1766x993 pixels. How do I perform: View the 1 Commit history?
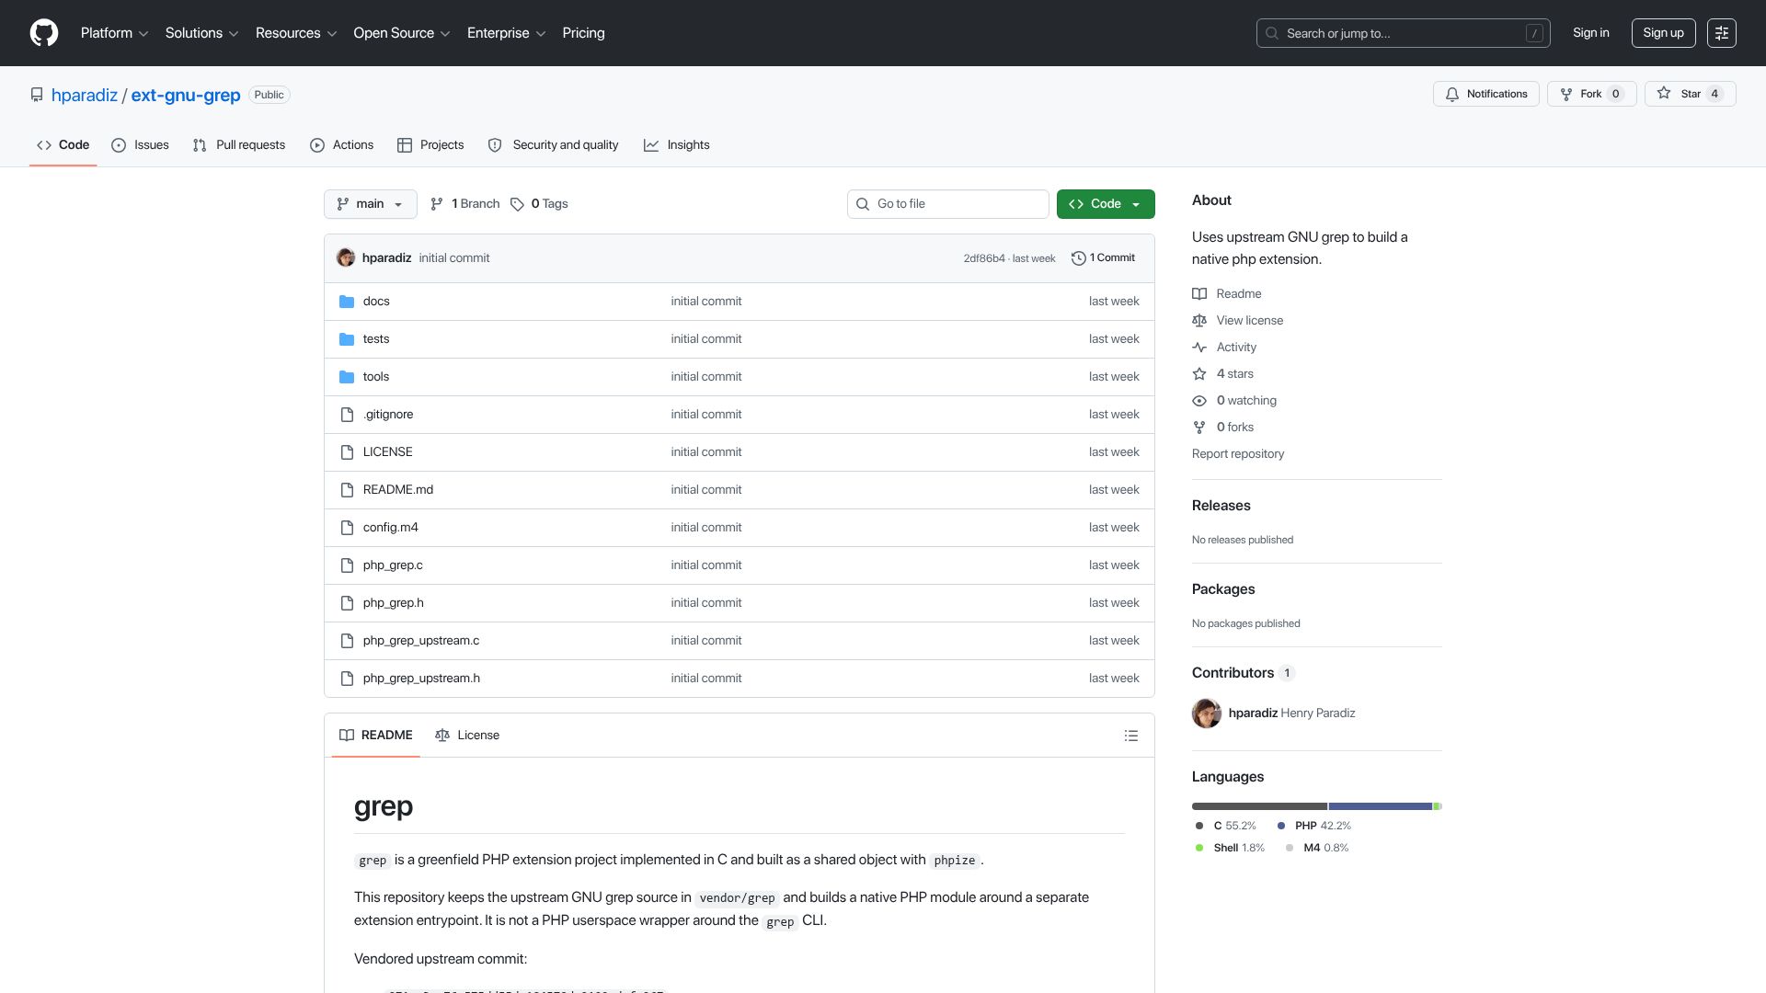click(x=1104, y=258)
